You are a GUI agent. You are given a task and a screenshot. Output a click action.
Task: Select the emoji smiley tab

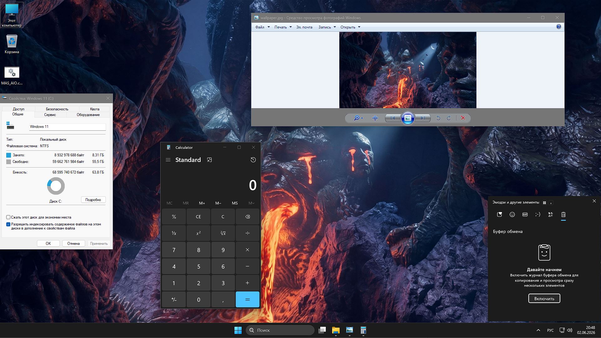click(x=512, y=214)
